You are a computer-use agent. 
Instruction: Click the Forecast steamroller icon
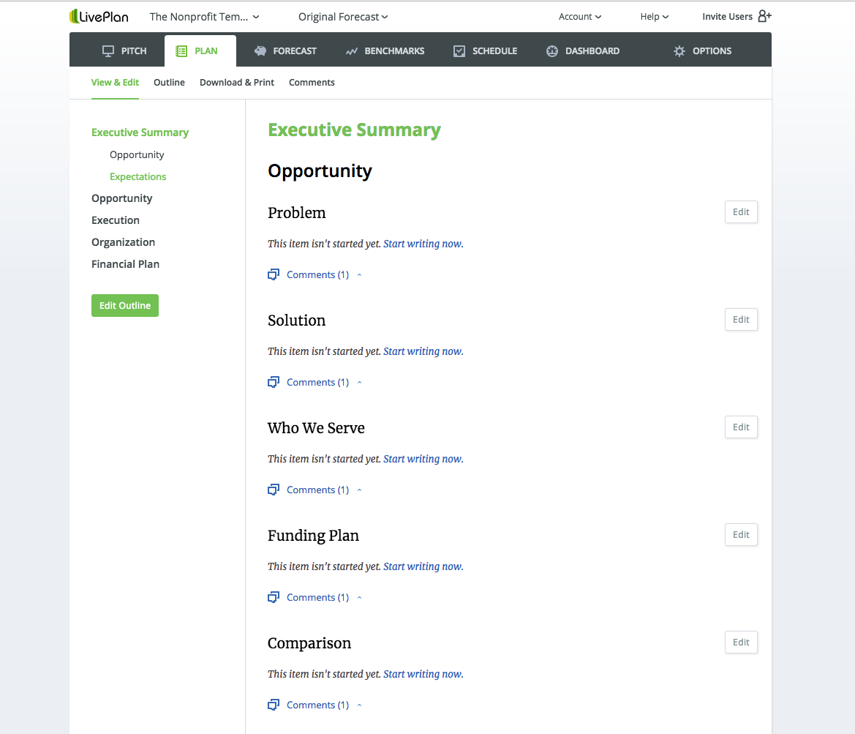coord(260,50)
